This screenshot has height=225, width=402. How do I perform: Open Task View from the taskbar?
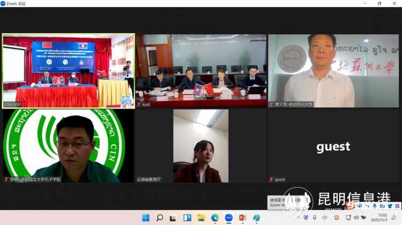pos(173,218)
